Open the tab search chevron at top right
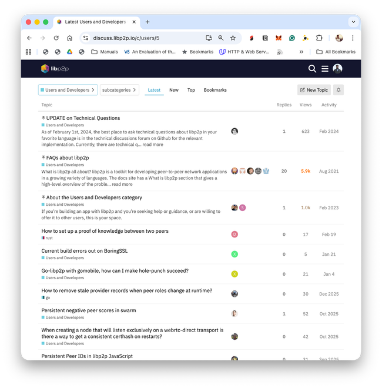Image resolution: width=382 pixels, height=388 pixels. pos(354,22)
